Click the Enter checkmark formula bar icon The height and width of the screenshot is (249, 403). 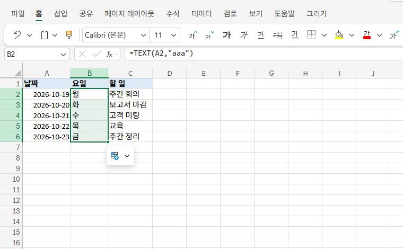coord(97,54)
